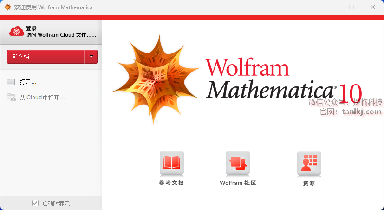Click the Mathematica spikey icon in title bar

click(x=8, y=7)
